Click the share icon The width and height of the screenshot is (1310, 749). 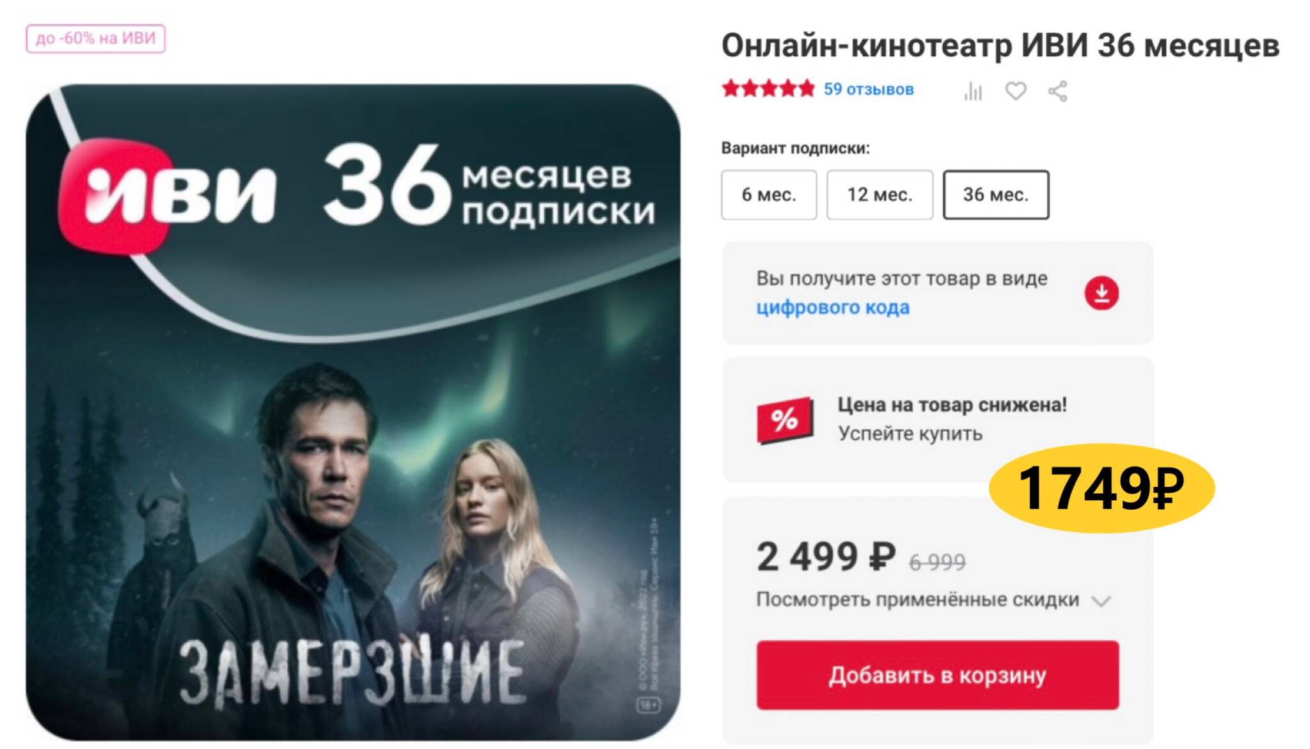(1058, 91)
